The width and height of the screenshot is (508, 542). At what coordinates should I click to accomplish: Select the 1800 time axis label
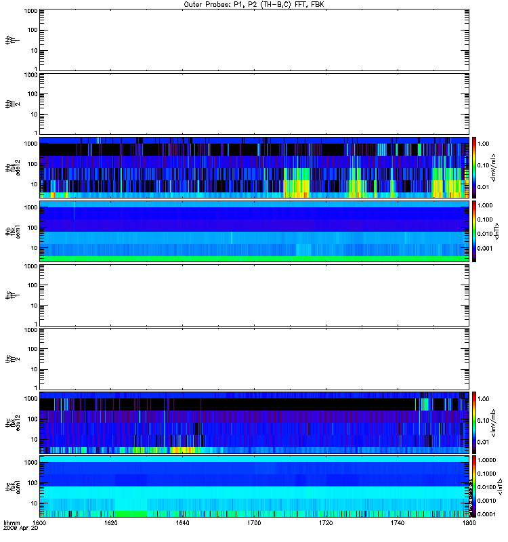(469, 522)
